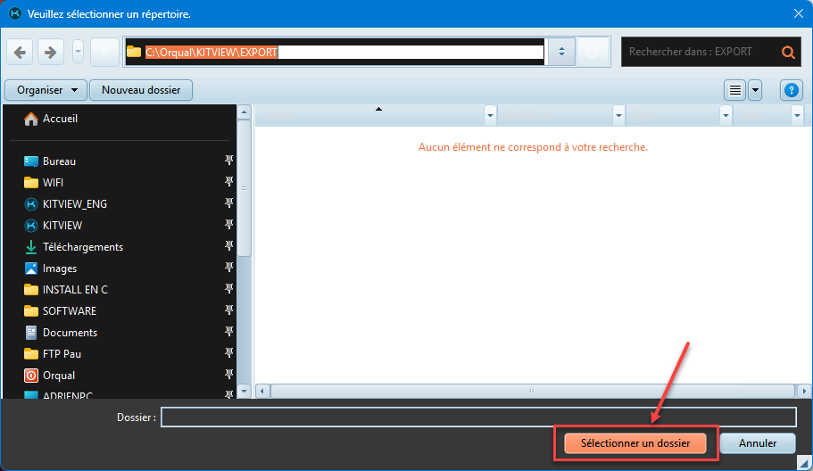813x471 pixels.
Task: Click the refresh button next to address bar
Action: tap(593, 53)
